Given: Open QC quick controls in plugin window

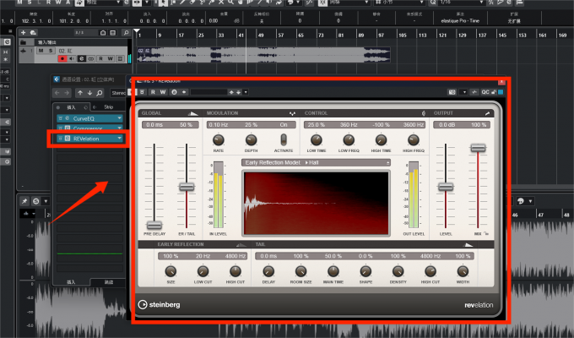Looking at the screenshot, I should 485,92.
